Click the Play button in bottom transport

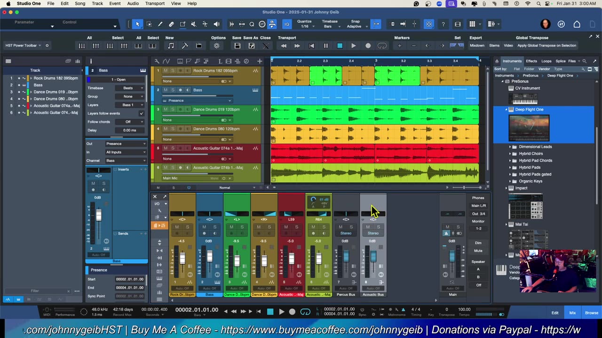[281, 311]
